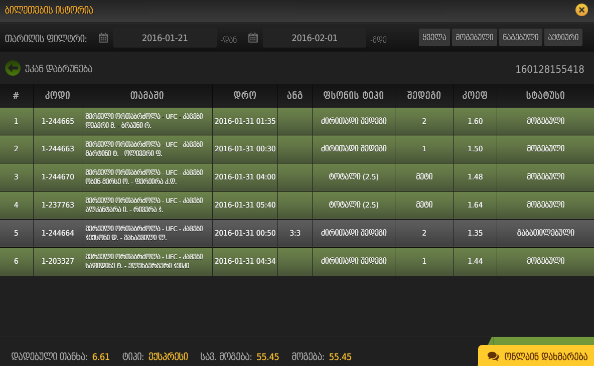
Task: Select the აქტიური filter tab
Action: [x=563, y=37]
